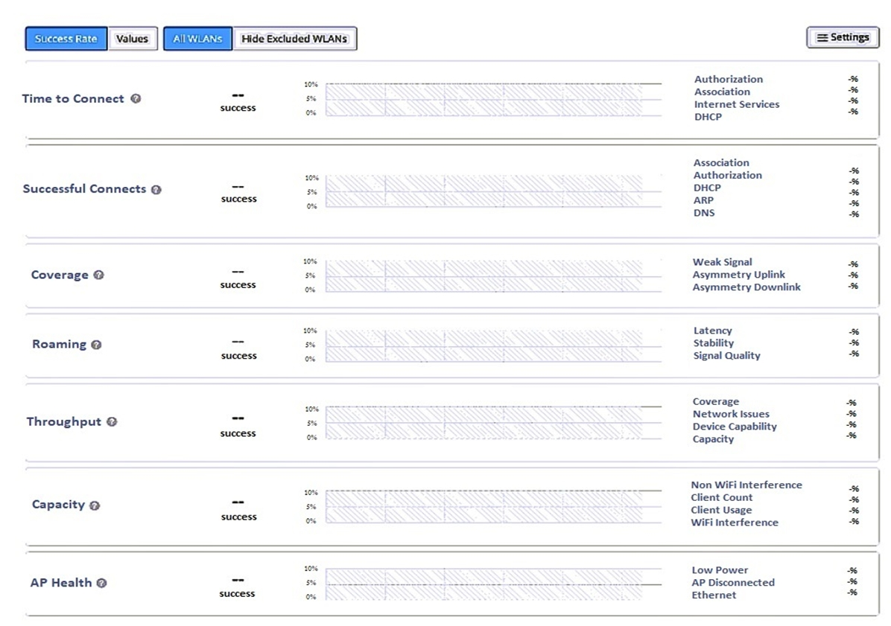891x626 pixels.
Task: Click the Roaming timeline chart
Action: [493, 345]
